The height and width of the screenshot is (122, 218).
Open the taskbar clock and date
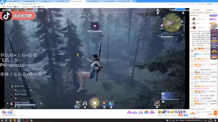coord(211,120)
